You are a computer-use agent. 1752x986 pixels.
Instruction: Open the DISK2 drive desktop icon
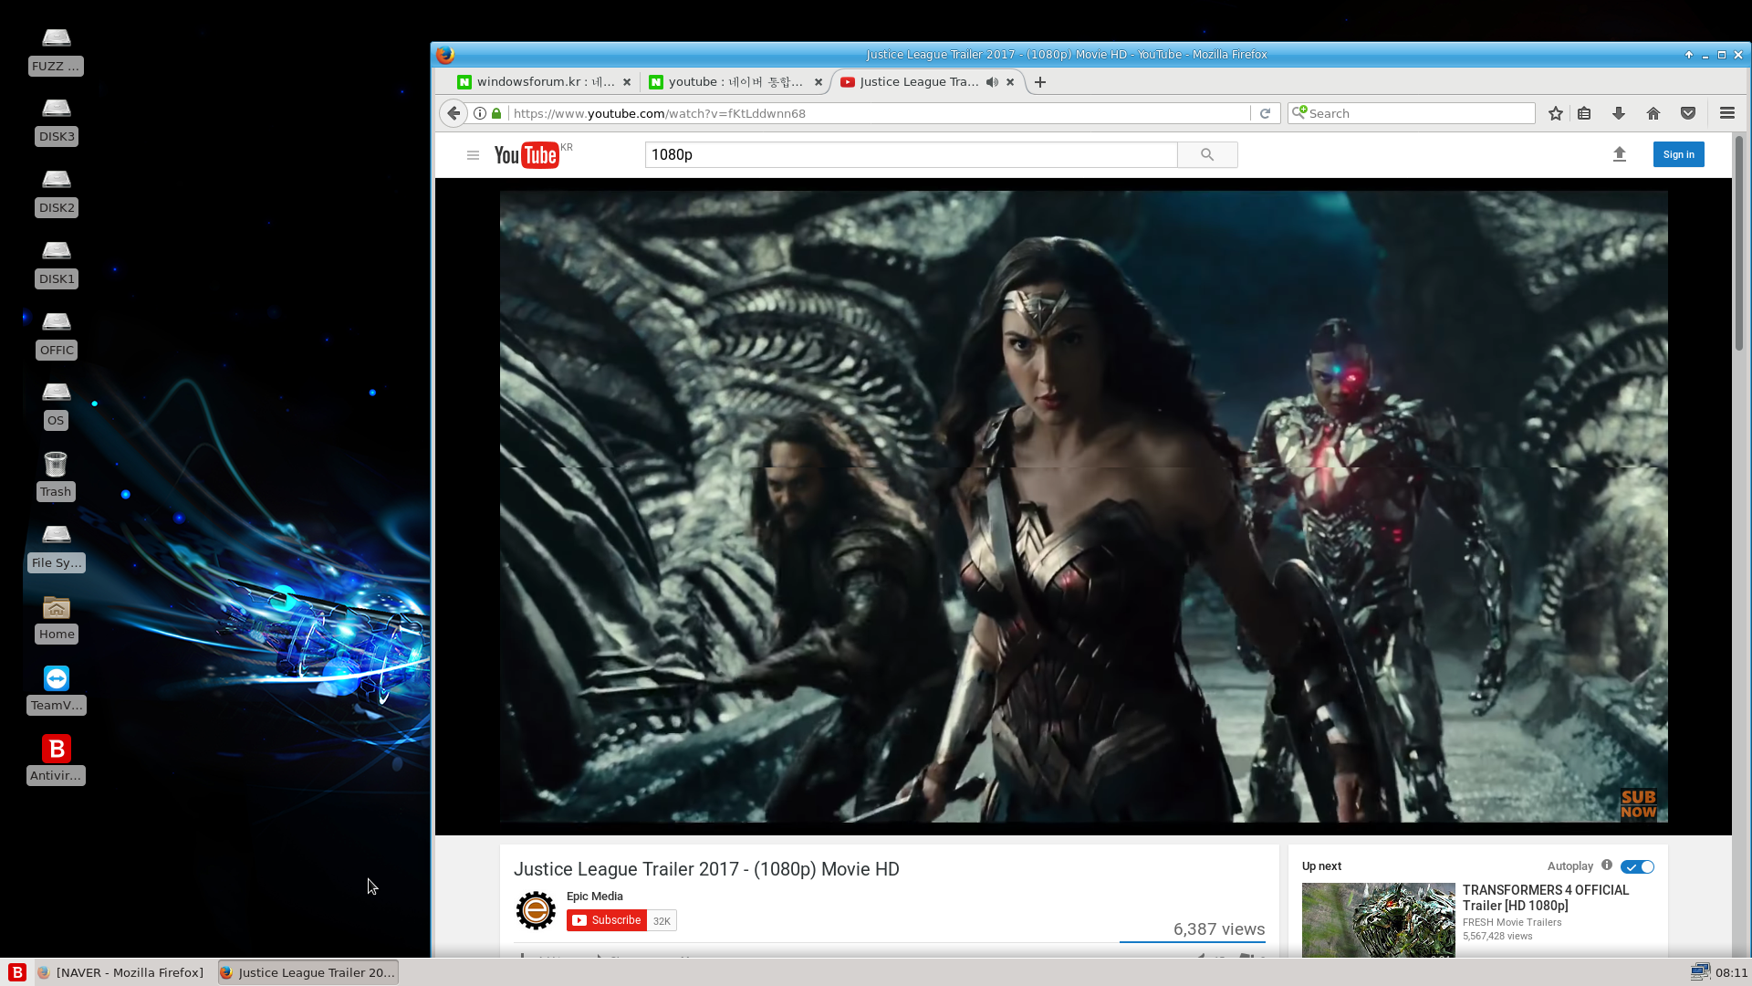tap(56, 192)
